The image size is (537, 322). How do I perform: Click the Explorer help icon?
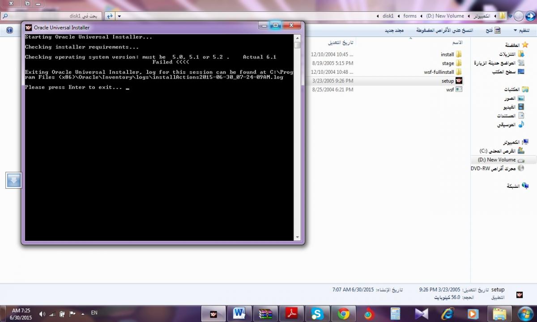[x=9, y=30]
